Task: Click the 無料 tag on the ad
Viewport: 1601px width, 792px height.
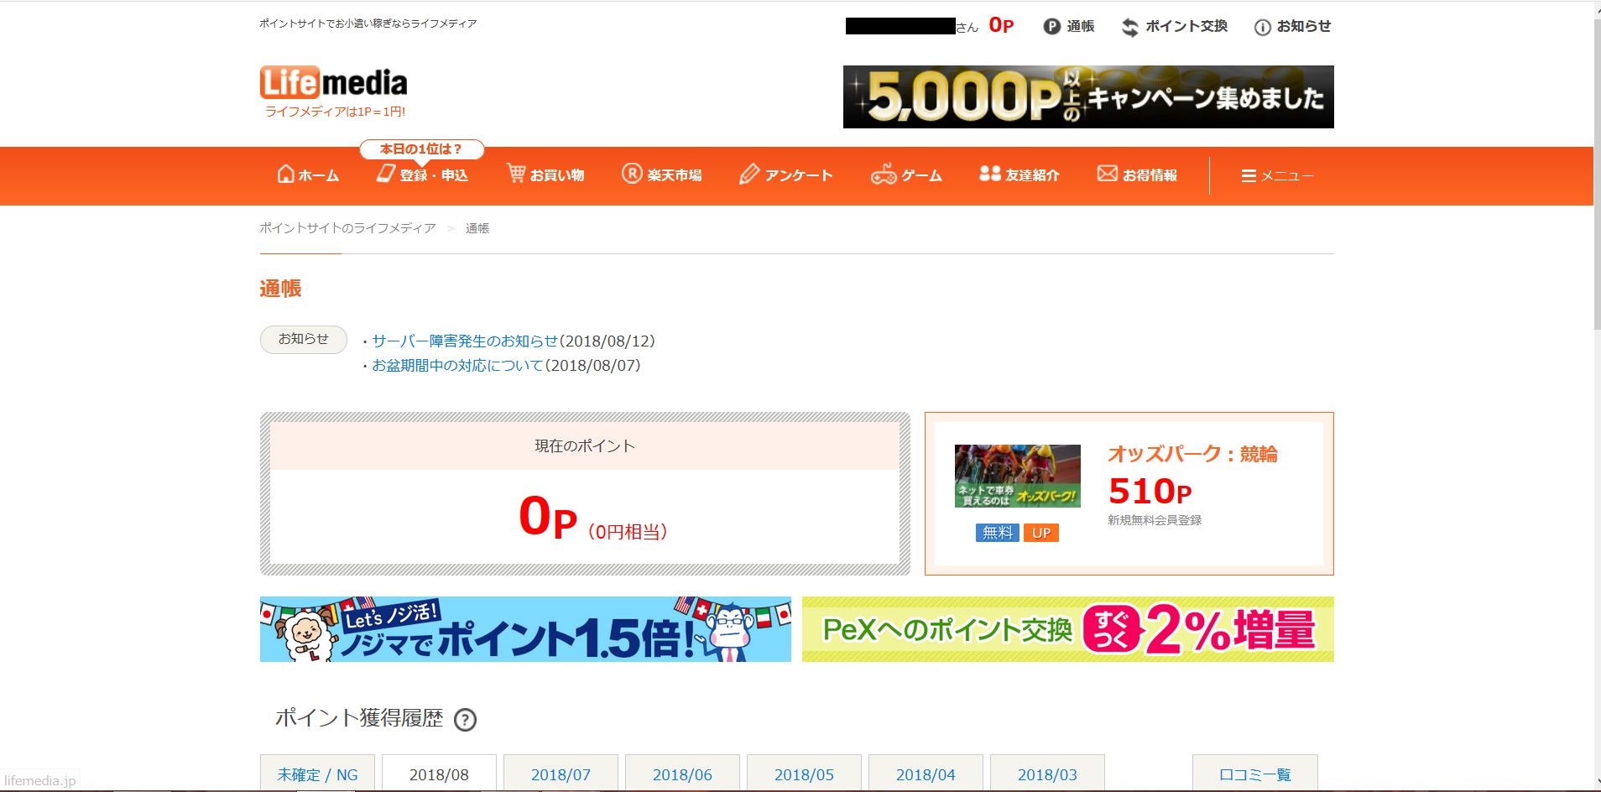Action: pyautogui.click(x=998, y=533)
